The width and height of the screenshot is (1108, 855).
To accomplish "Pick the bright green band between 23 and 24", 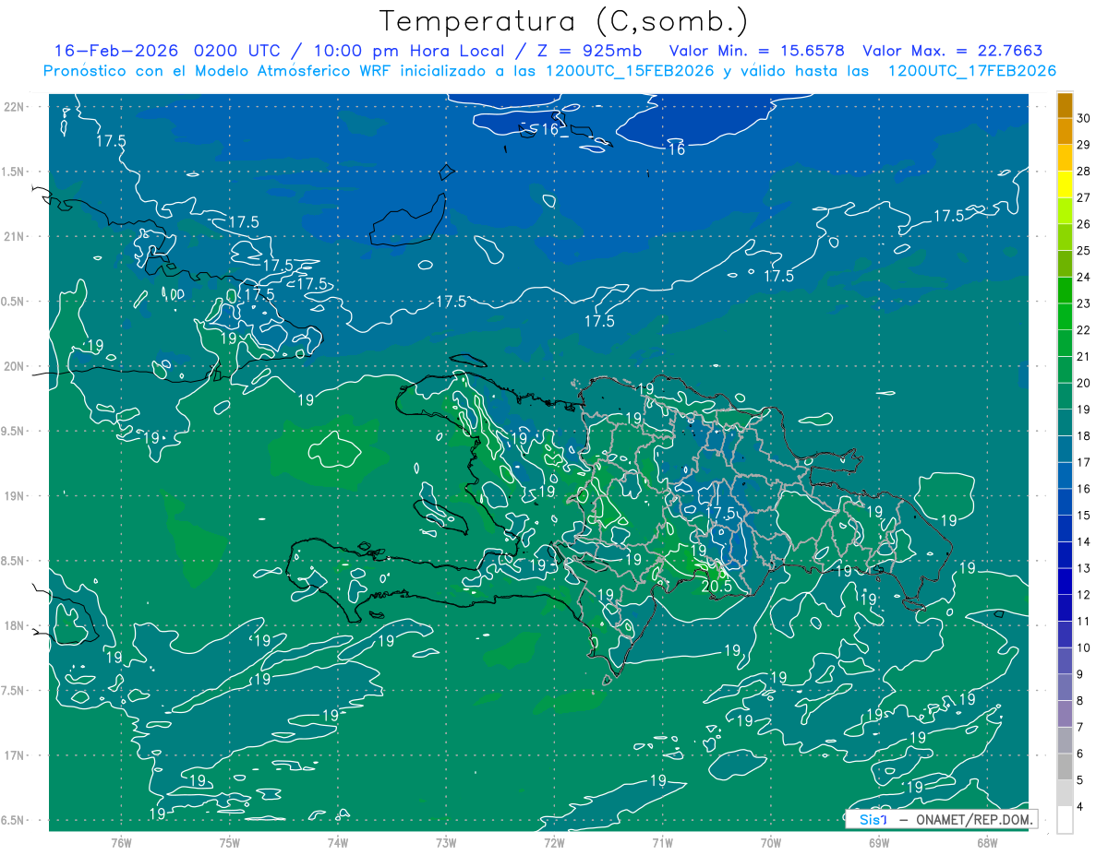I will click(1065, 291).
